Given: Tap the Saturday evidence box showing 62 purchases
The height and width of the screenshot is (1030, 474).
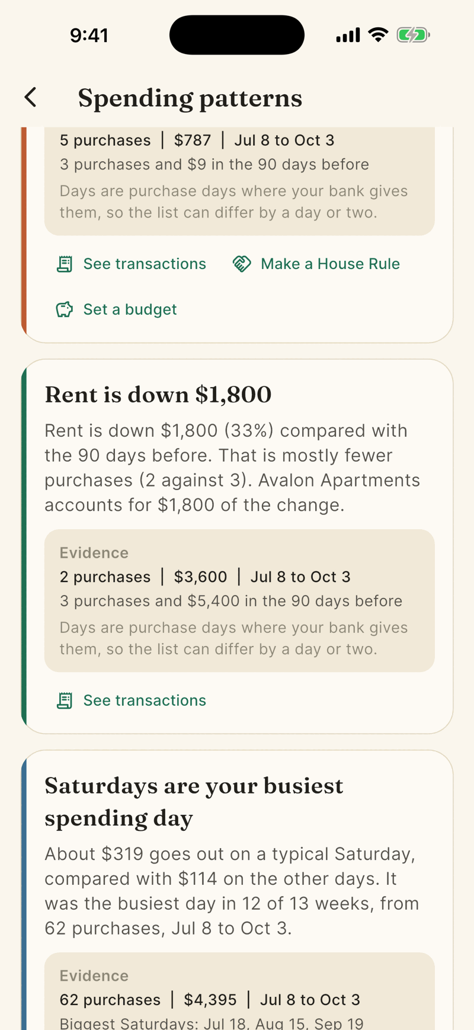Looking at the screenshot, I should 239,991.
